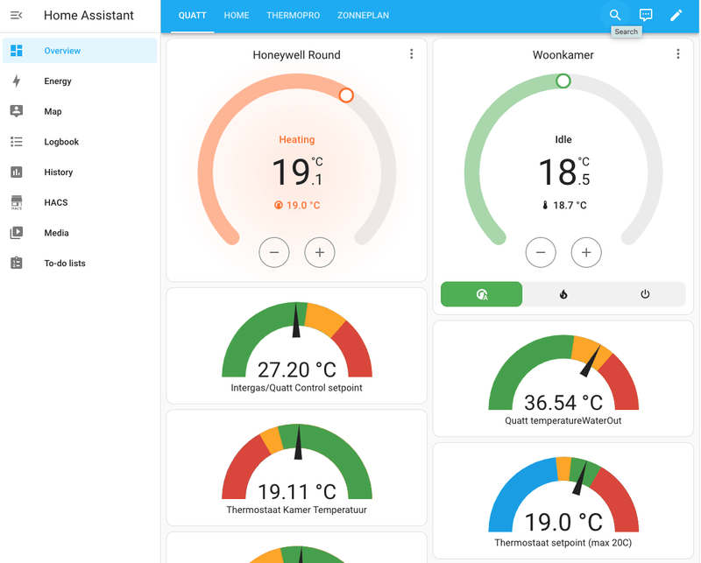Open the Thermostaat Kamer Temperatuur gauge

296,468
